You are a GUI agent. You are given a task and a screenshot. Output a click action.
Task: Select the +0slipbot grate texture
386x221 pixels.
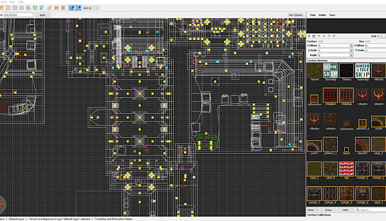click(330, 95)
